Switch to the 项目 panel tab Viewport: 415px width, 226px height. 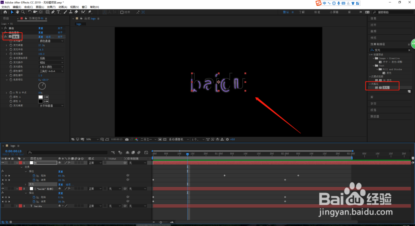click(x=6, y=19)
